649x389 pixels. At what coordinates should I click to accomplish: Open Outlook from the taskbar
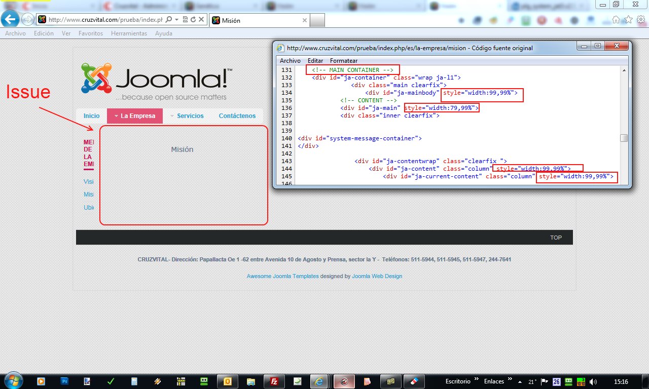(x=228, y=381)
